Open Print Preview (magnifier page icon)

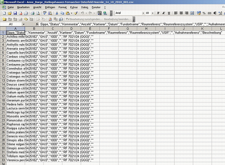[x=38, y=13]
